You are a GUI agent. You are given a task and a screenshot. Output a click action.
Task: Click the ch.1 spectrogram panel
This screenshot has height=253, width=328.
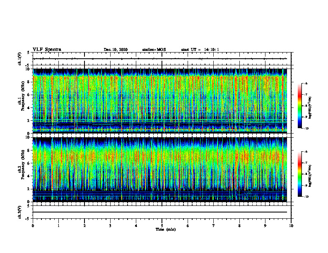(x=160, y=101)
